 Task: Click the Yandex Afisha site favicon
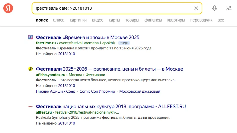pyautogui.click(x=30, y=69)
